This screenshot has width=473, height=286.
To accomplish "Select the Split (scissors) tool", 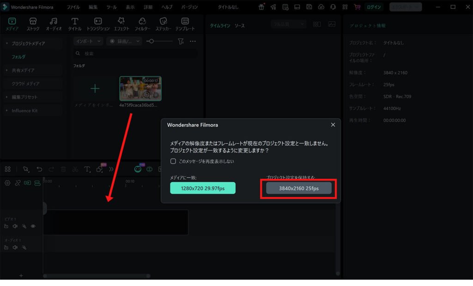I will click(x=74, y=169).
